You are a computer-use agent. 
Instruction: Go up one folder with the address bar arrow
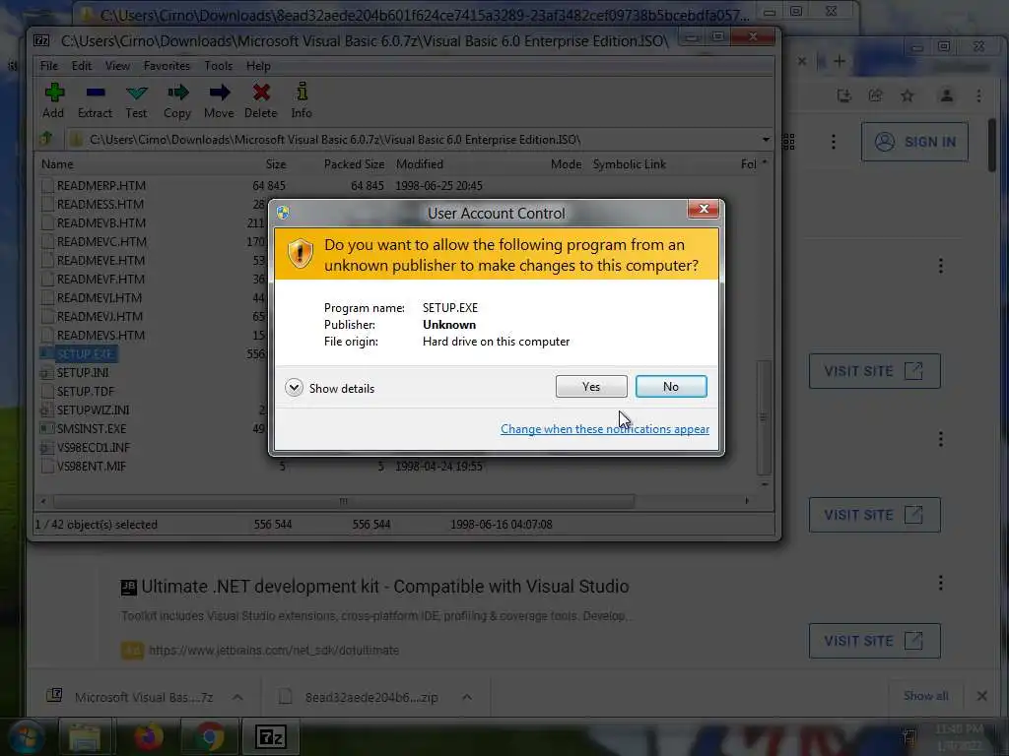(46, 139)
